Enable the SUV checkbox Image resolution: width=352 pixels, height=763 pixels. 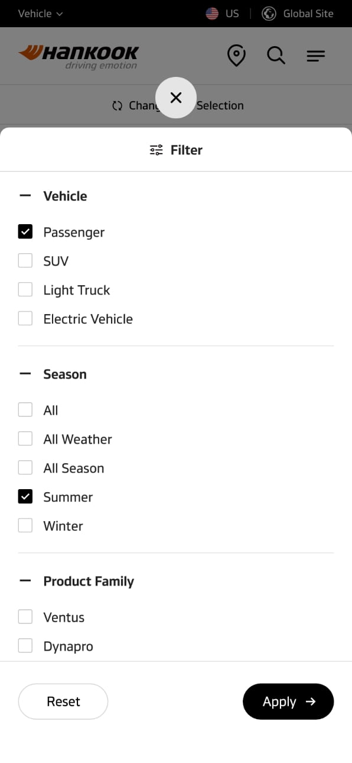point(25,261)
